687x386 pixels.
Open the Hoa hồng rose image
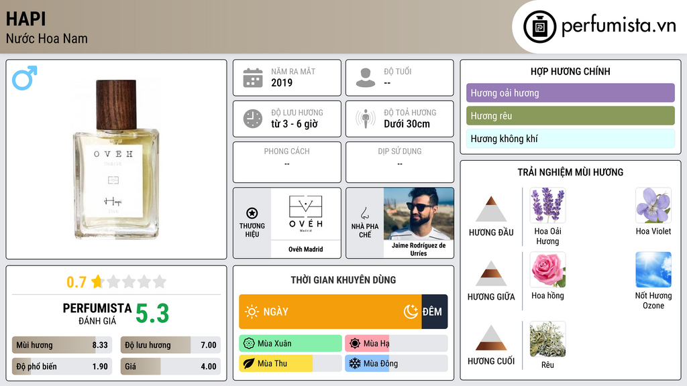pos(547,269)
